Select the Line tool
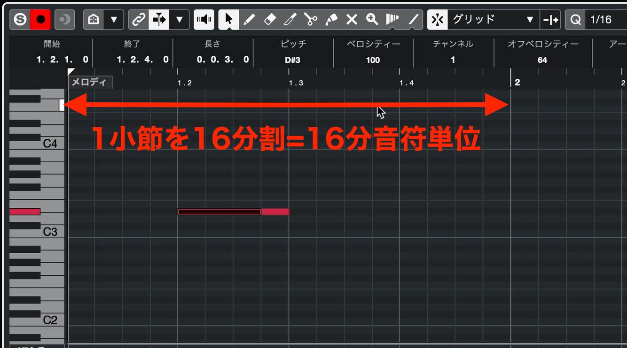The width and height of the screenshot is (627, 348). [x=413, y=20]
